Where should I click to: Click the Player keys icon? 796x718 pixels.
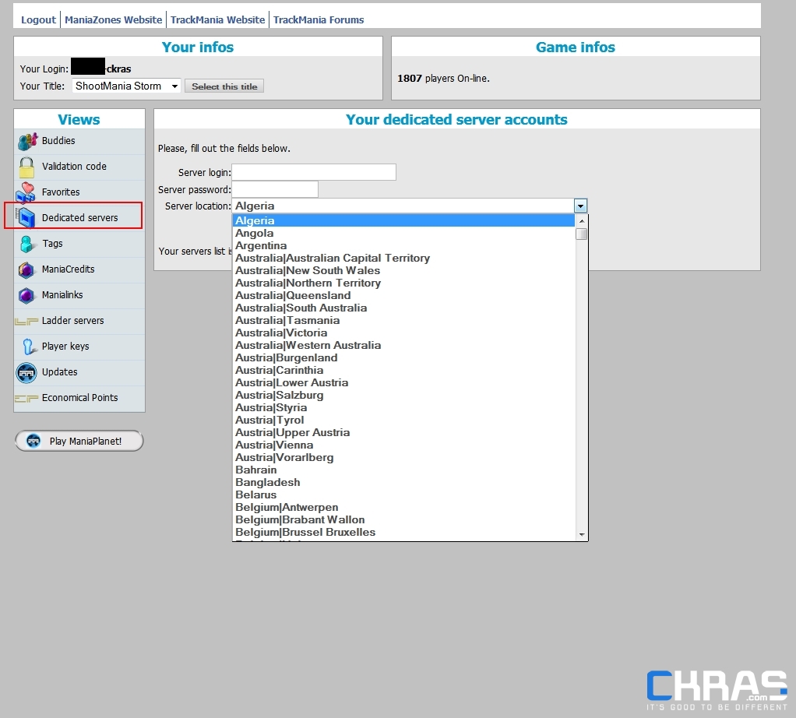[30, 347]
